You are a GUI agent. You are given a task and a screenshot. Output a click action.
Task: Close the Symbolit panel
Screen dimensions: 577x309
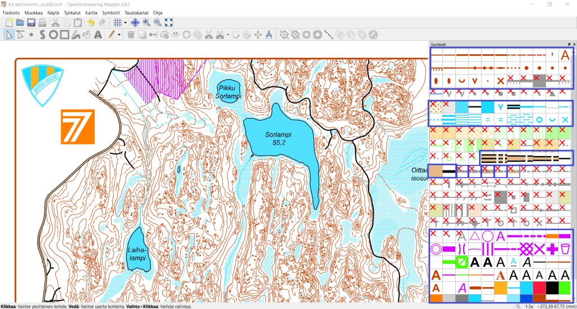coord(574,44)
